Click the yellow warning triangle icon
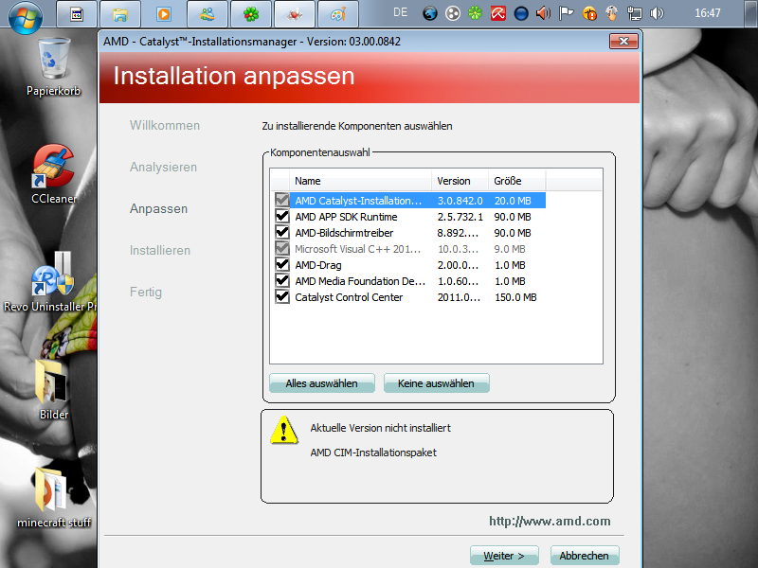Screen dimensions: 758x568 click(284, 430)
